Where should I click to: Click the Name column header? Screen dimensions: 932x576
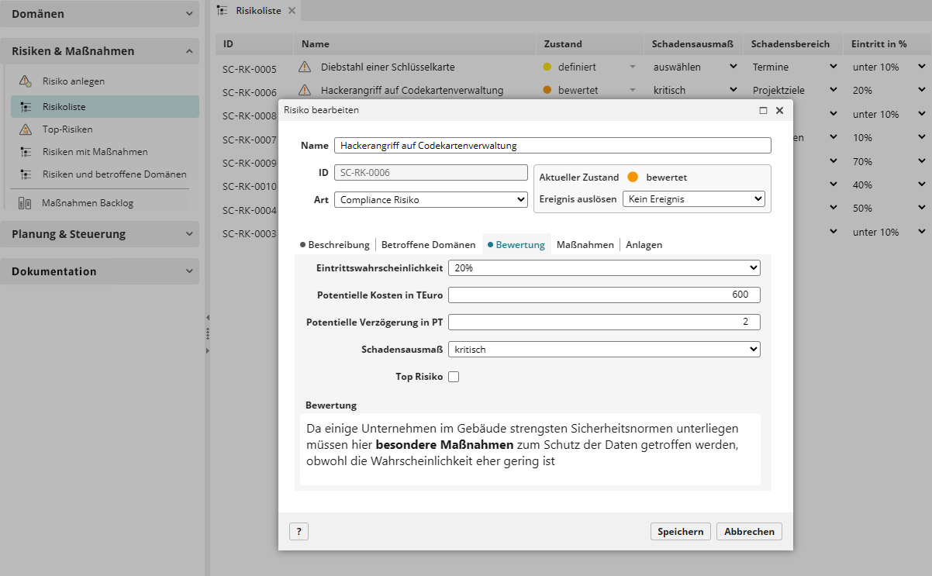pos(415,44)
